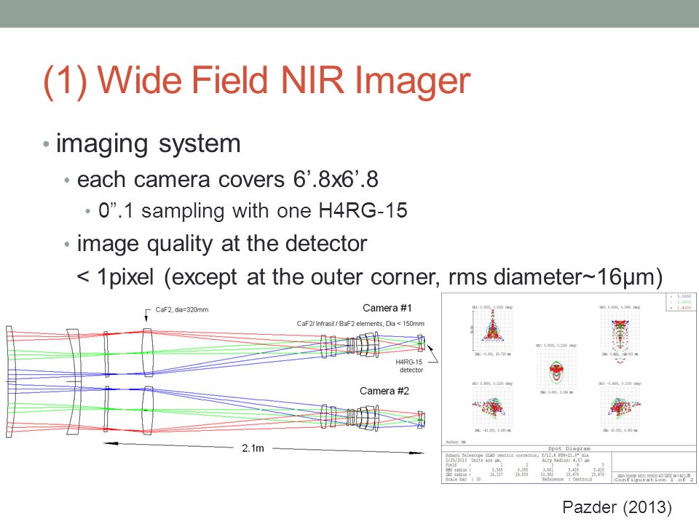Click the "Camera #2" label

point(384,391)
